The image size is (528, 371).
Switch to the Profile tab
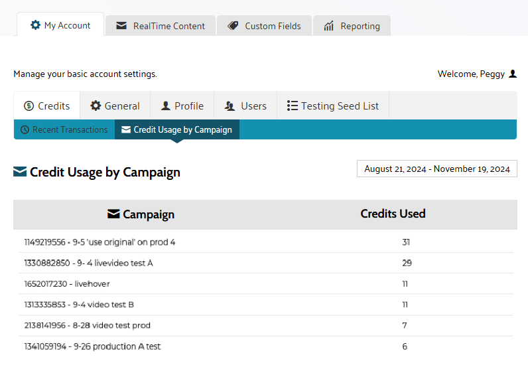click(x=182, y=106)
